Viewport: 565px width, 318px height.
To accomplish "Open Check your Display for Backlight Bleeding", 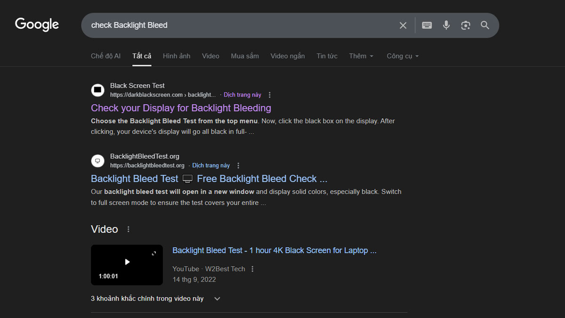I will click(181, 108).
